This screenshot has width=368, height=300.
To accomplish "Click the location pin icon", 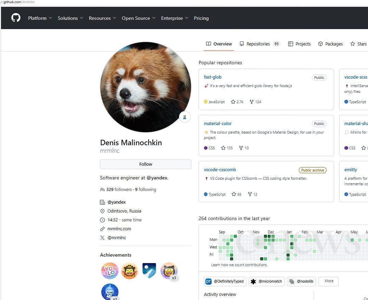I will [x=102, y=211].
